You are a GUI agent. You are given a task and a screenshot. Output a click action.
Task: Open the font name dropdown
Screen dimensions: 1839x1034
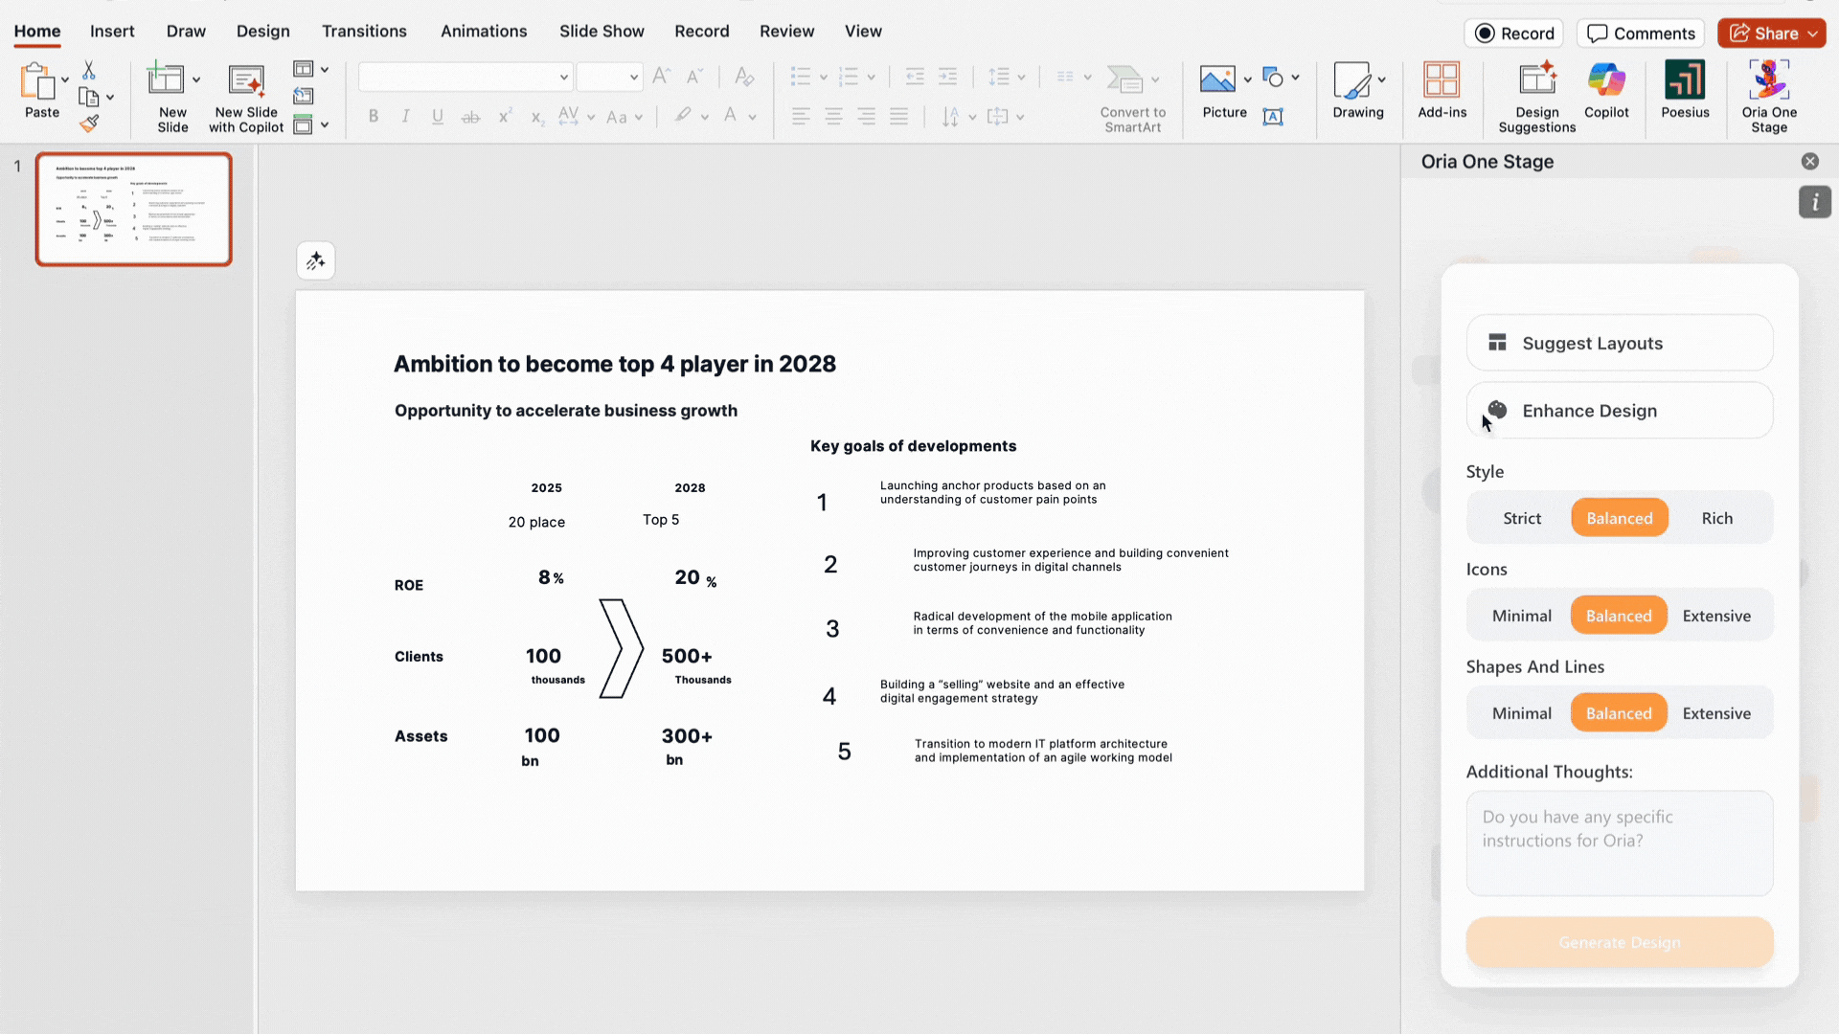pyautogui.click(x=563, y=77)
